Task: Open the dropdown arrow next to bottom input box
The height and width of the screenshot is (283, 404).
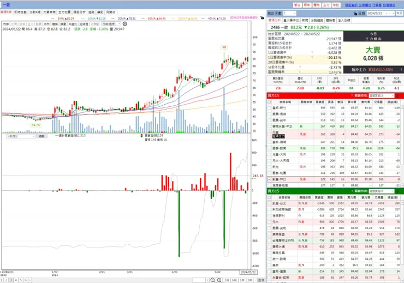Action: pyautogui.click(x=207, y=280)
